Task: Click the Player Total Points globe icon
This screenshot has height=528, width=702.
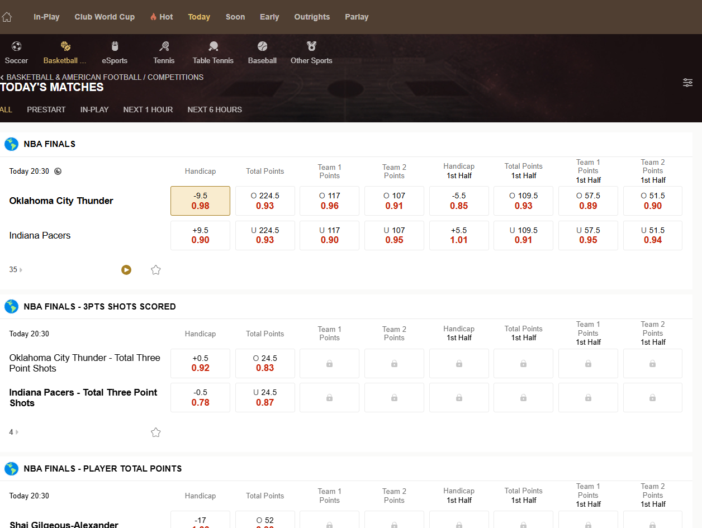Action: pyautogui.click(x=11, y=469)
